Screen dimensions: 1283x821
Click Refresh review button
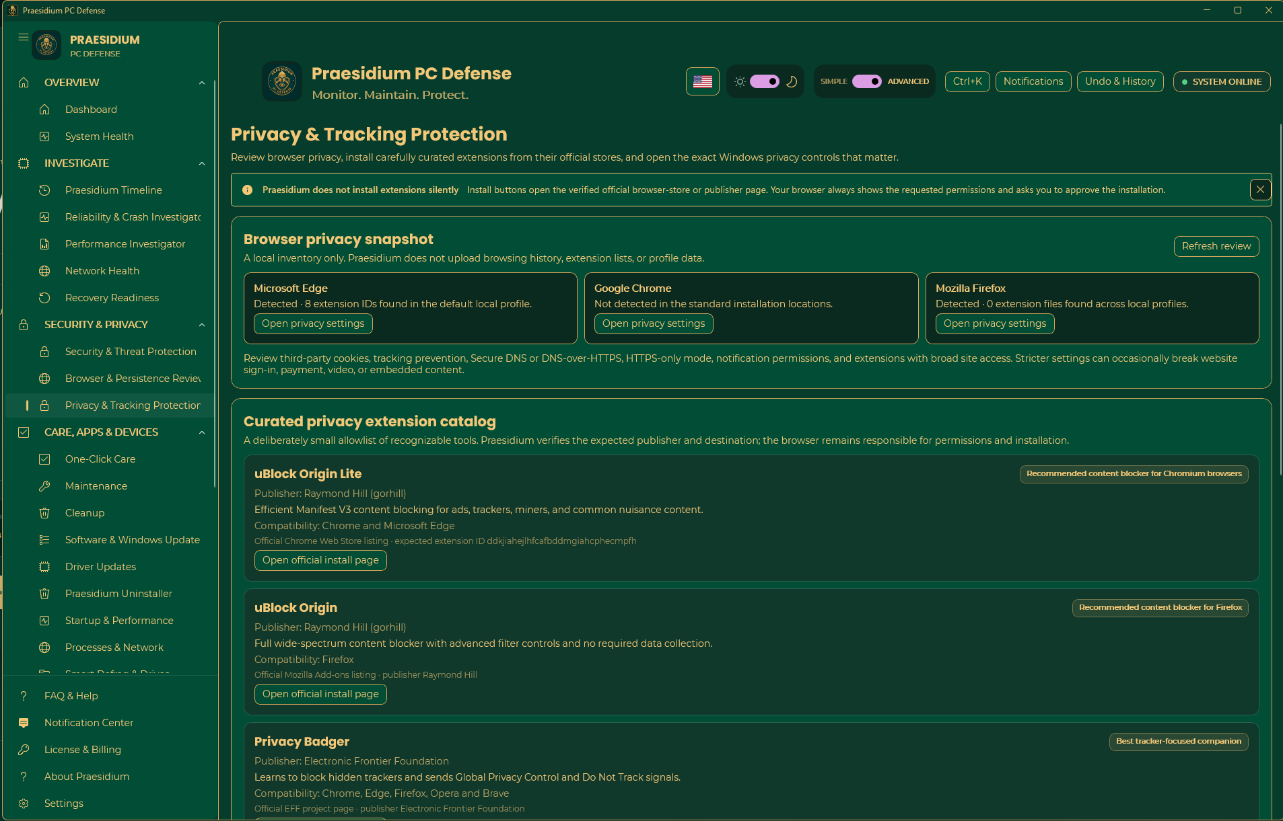click(1216, 246)
